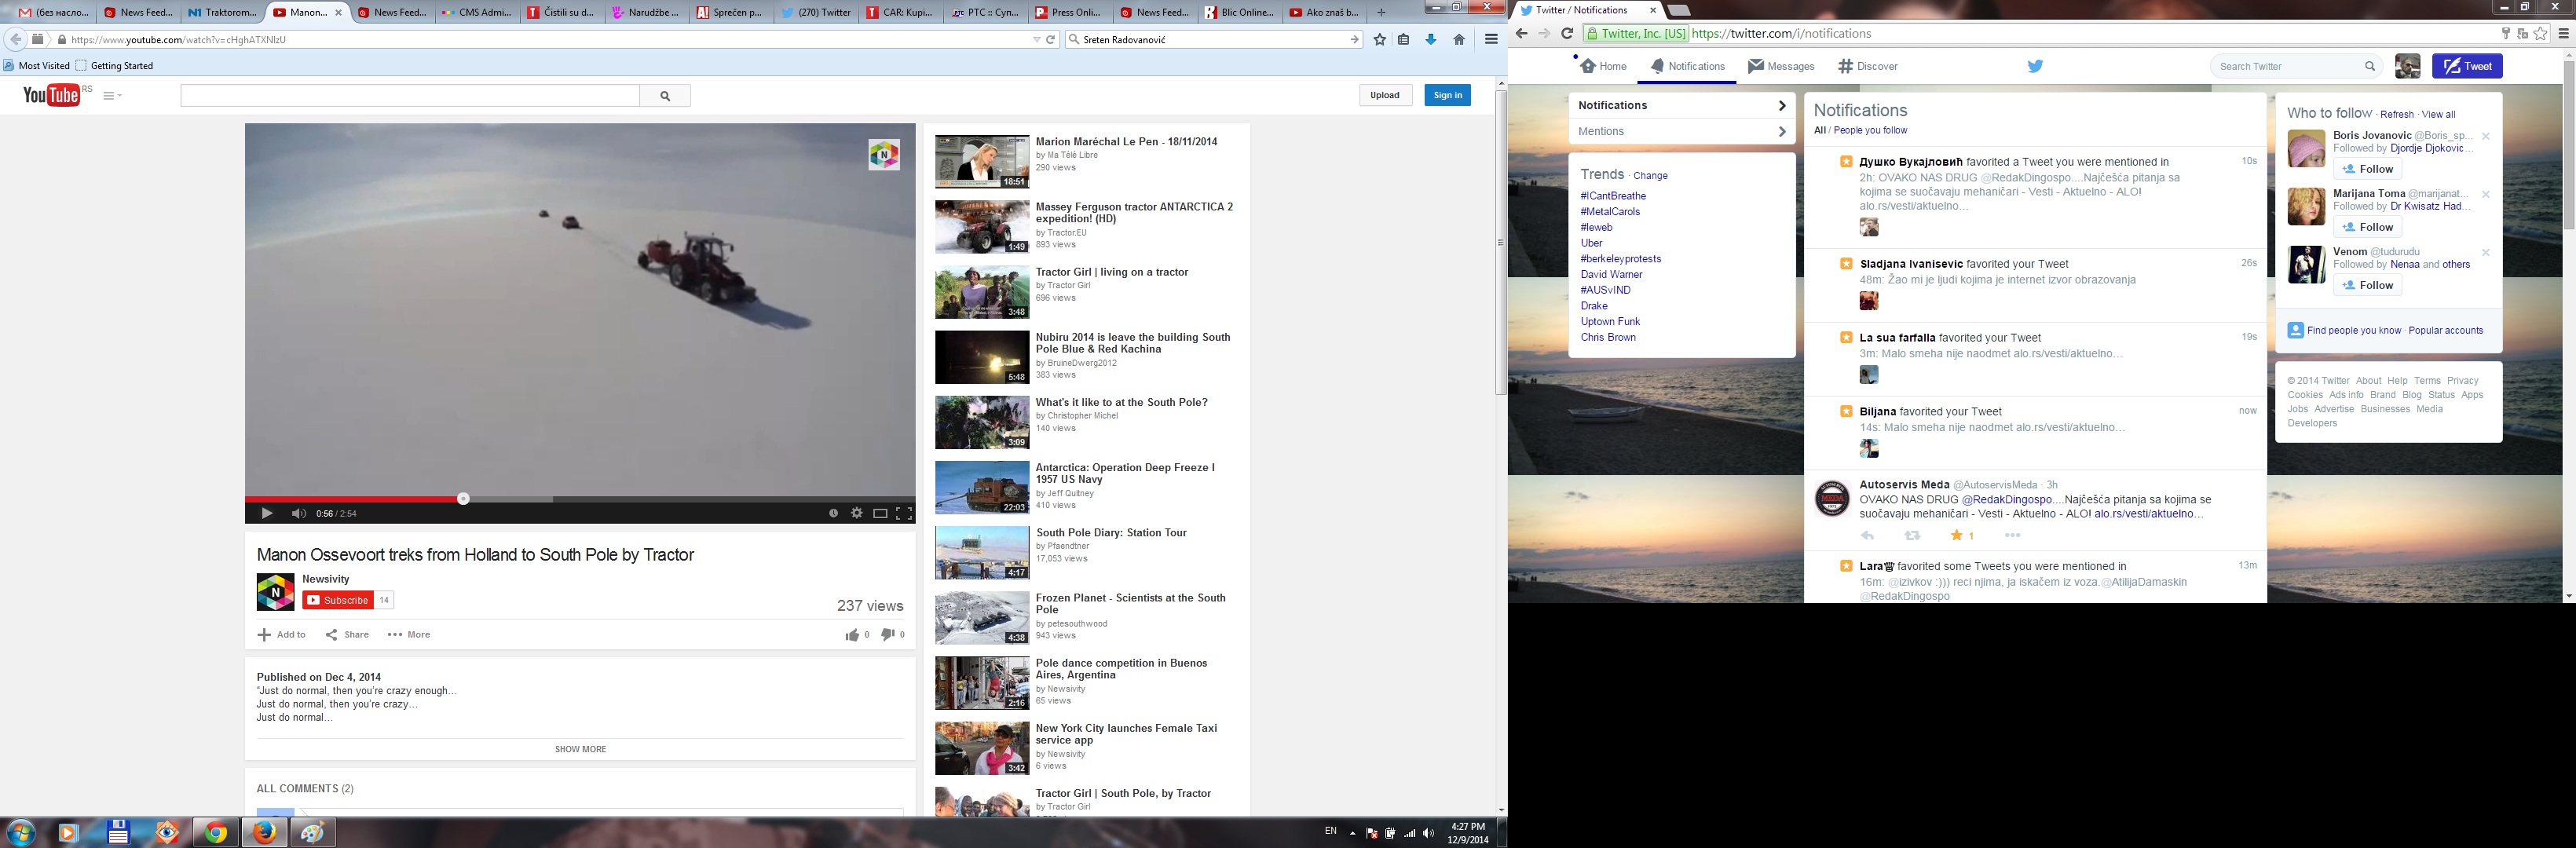Toggle the Watch Later clock icon
The height and width of the screenshot is (848, 2576).
[833, 513]
